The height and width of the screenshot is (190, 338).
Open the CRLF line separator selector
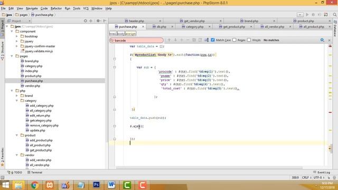[x=306, y=177]
